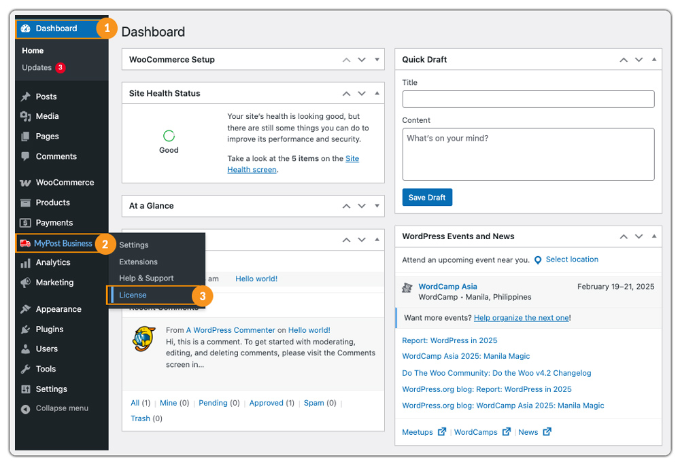
Task: Open Hello world! post in Activity
Action: point(256,279)
